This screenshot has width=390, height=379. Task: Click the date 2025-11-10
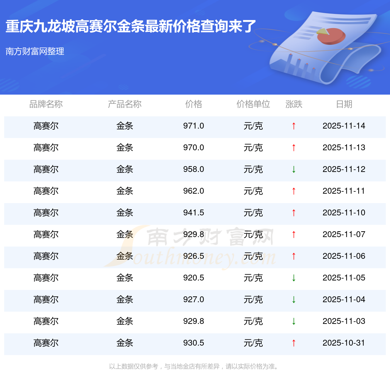tap(344, 213)
